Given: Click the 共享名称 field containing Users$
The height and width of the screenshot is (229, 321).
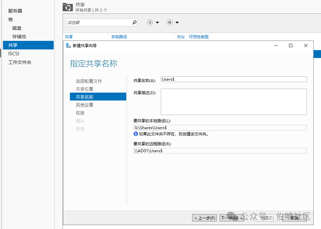Looking at the screenshot, I should 234,79.
